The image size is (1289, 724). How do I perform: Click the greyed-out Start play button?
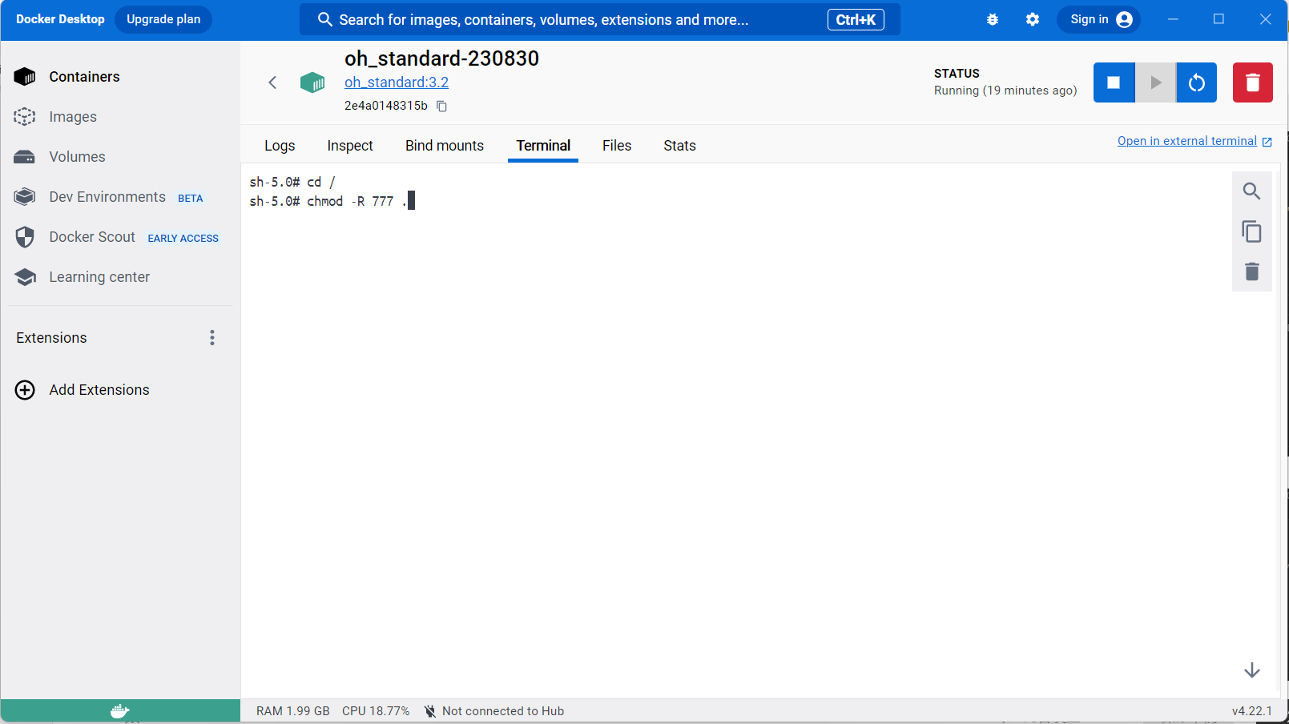pos(1155,82)
